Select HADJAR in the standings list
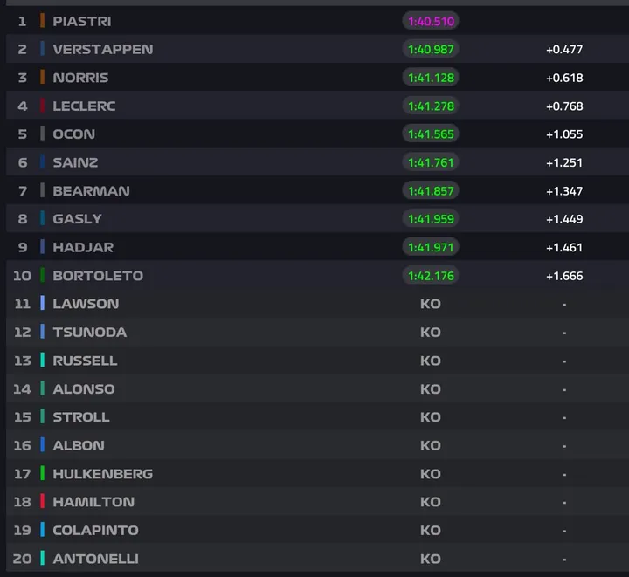Image resolution: width=629 pixels, height=577 pixels. (83, 247)
